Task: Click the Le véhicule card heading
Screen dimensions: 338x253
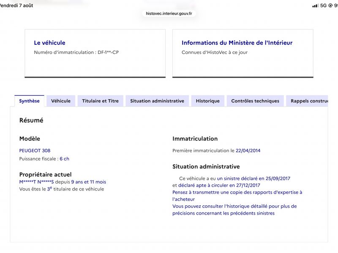Action: tap(49, 43)
